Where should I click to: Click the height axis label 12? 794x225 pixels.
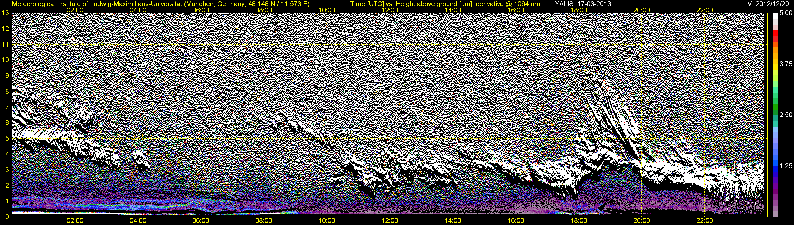6,29
